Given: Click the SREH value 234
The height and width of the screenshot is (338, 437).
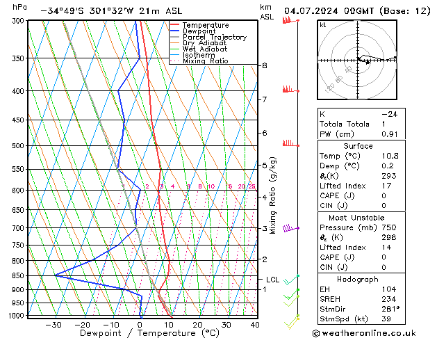Looking at the screenshot, I should pyautogui.click(x=389, y=299).
